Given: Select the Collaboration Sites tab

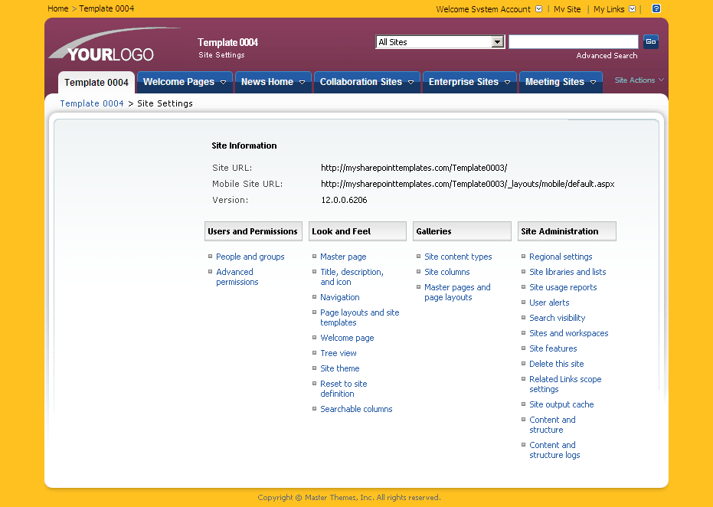Looking at the screenshot, I should (x=361, y=81).
